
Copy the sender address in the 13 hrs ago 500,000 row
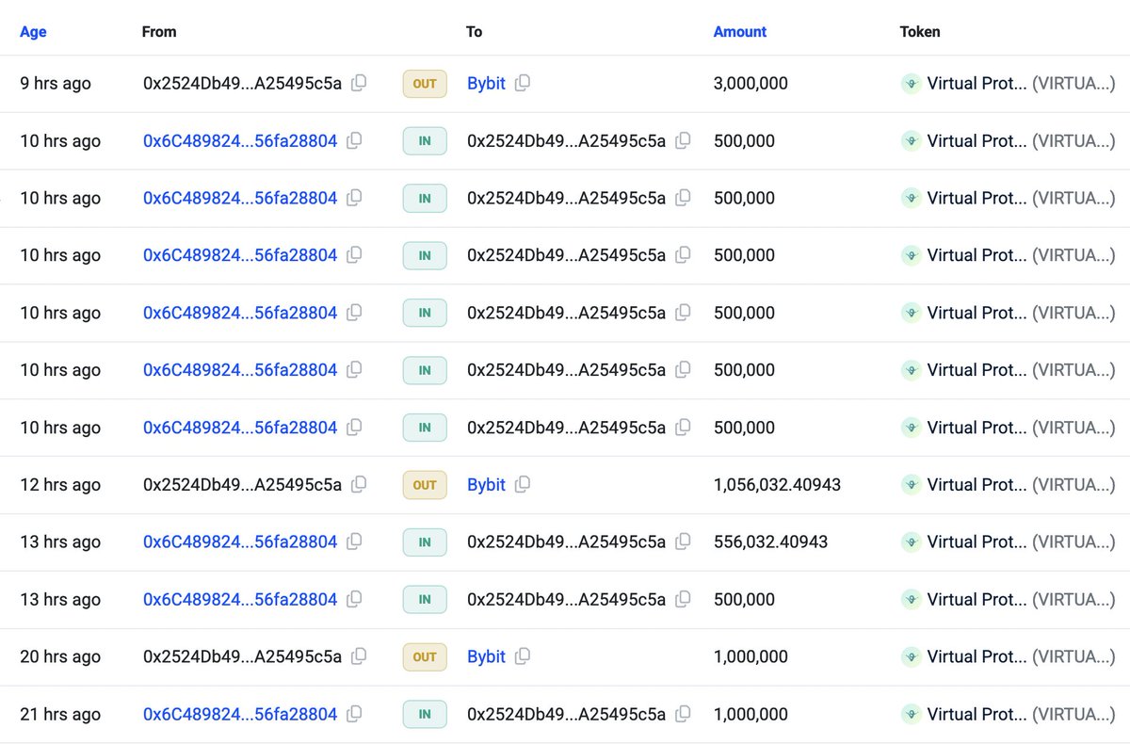tap(354, 599)
